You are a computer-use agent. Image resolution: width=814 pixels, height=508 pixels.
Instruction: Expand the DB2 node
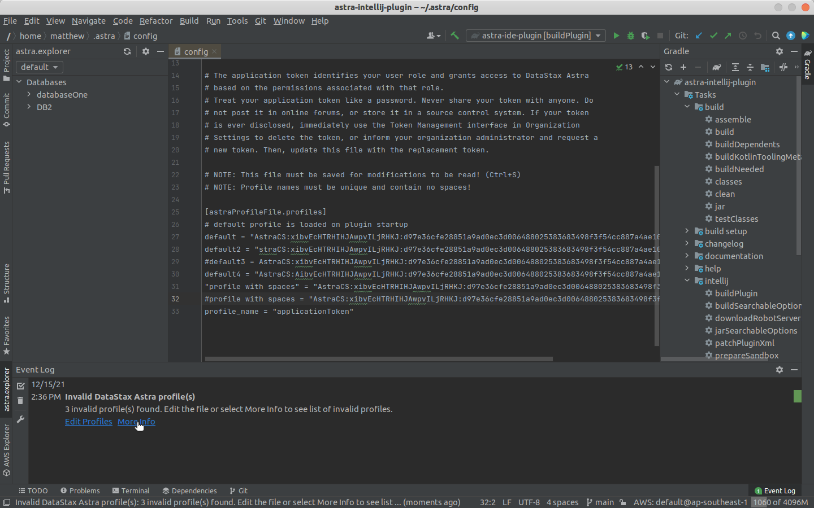coord(29,107)
